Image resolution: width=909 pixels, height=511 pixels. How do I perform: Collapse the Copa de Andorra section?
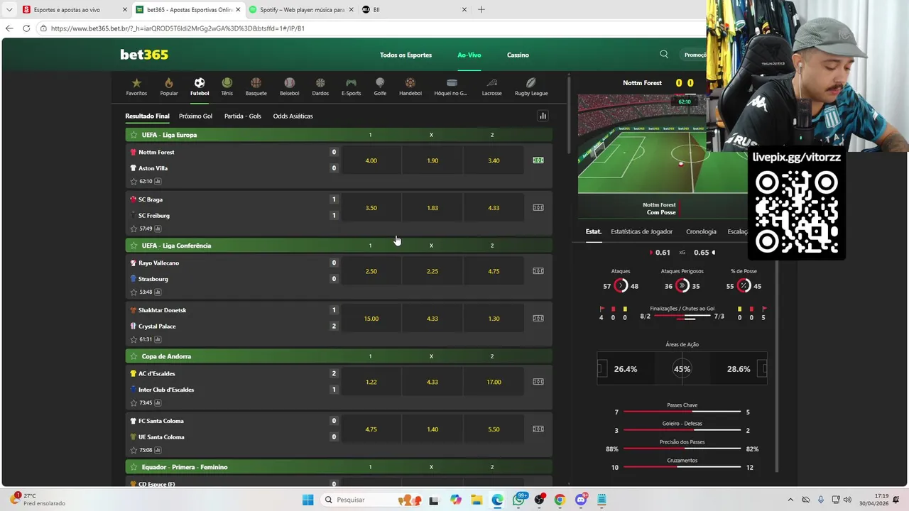click(x=339, y=356)
